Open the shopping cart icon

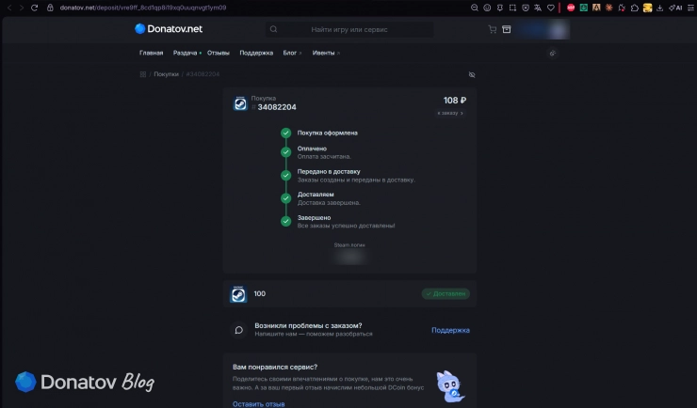coord(493,29)
